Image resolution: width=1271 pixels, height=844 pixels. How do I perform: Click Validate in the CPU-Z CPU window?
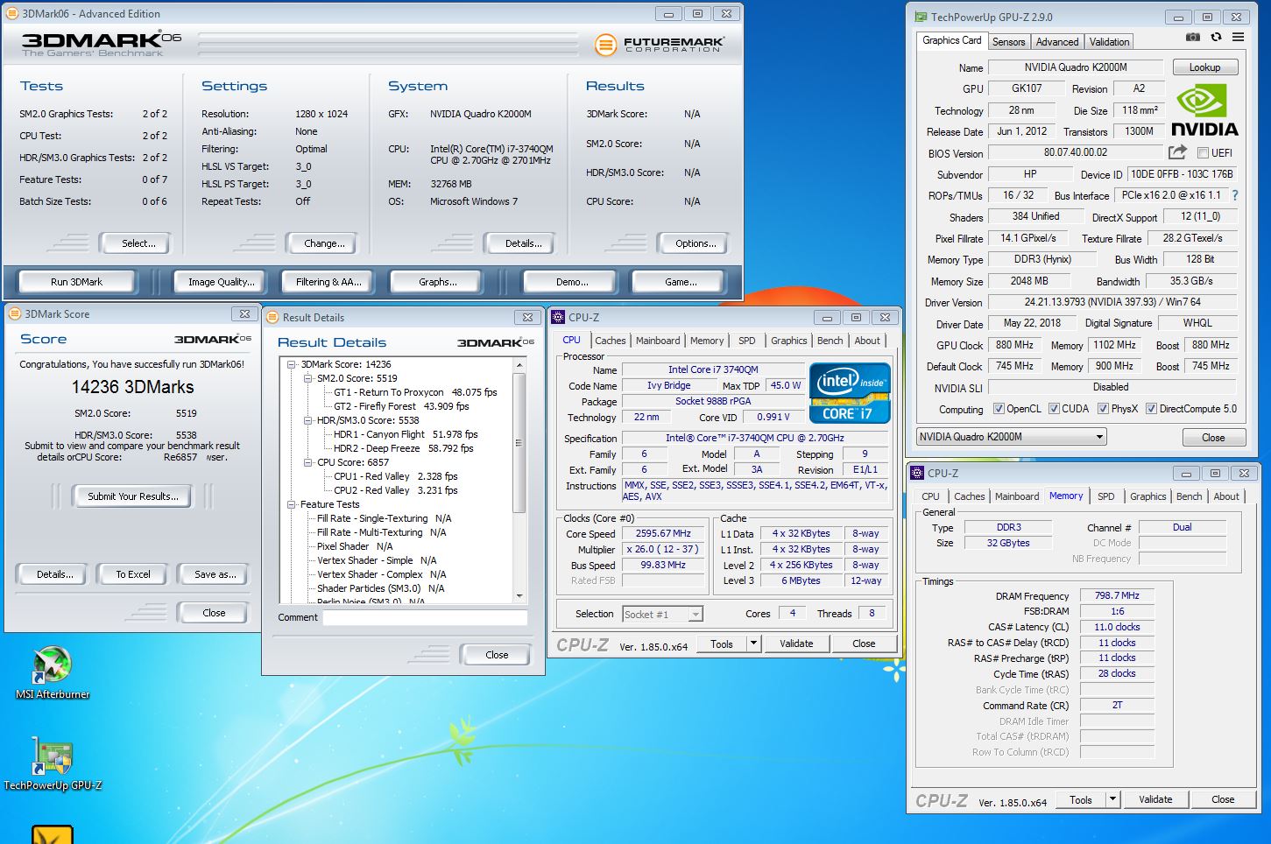point(796,644)
